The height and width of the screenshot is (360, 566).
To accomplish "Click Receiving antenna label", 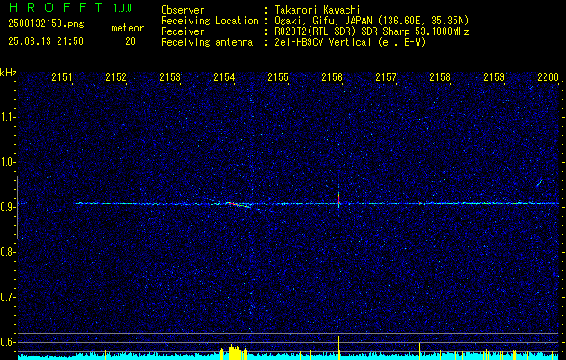I will tap(207, 42).
